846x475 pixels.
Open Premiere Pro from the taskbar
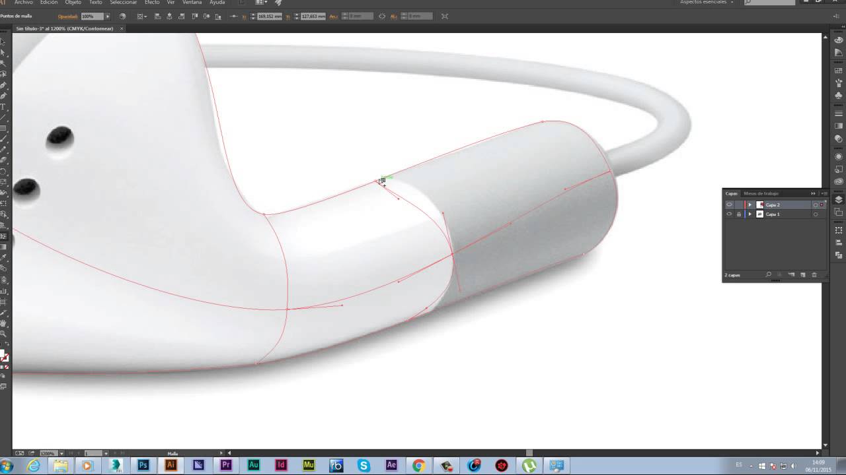(x=226, y=466)
